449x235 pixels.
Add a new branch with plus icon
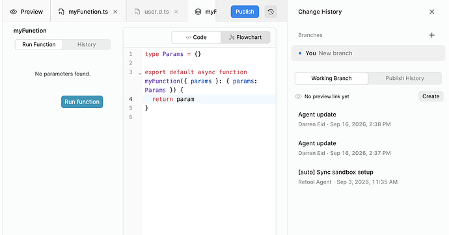pos(432,35)
